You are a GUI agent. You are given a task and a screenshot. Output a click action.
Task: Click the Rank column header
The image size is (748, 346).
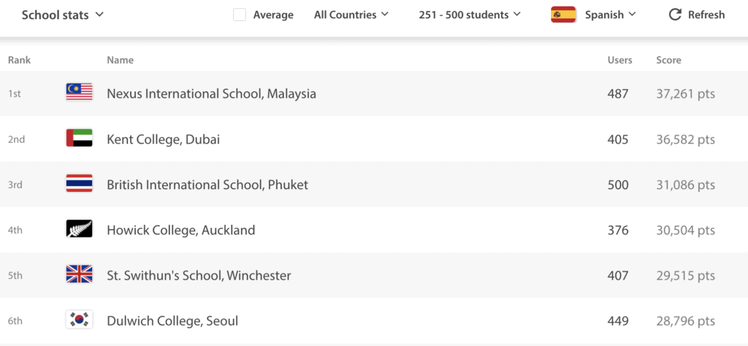point(19,60)
